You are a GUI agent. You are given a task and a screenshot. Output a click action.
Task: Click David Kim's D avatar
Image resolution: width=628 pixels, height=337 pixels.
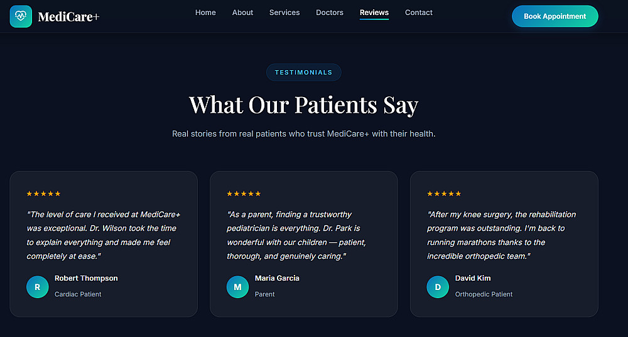pyautogui.click(x=438, y=287)
